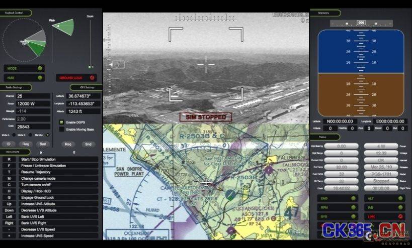
Task: Toggle the HUD switch
Action: coord(24,78)
